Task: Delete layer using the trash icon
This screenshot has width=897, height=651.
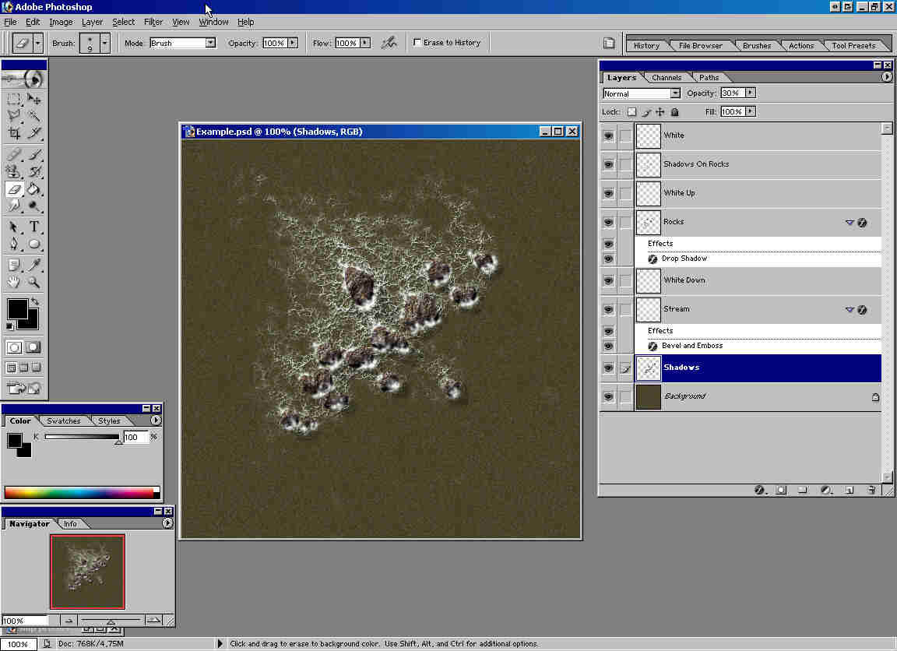Action: pyautogui.click(x=871, y=490)
